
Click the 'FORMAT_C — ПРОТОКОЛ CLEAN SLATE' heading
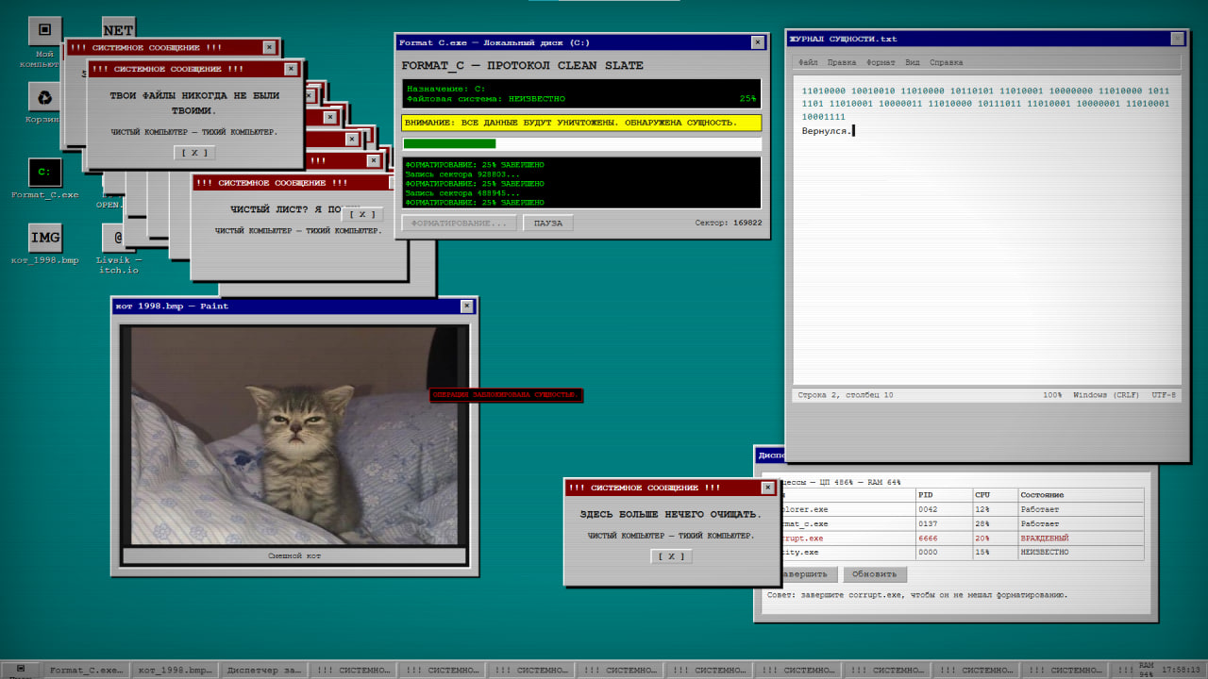pyautogui.click(x=522, y=66)
